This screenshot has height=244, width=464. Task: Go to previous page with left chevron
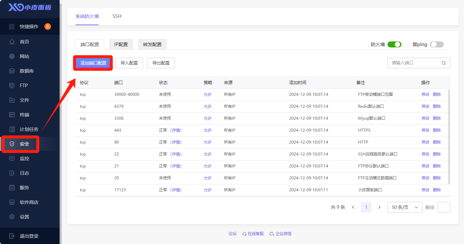[x=353, y=207]
